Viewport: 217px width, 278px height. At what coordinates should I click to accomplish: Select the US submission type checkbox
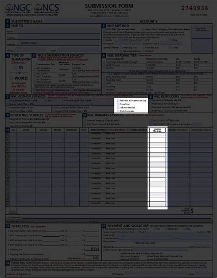pos(16,67)
